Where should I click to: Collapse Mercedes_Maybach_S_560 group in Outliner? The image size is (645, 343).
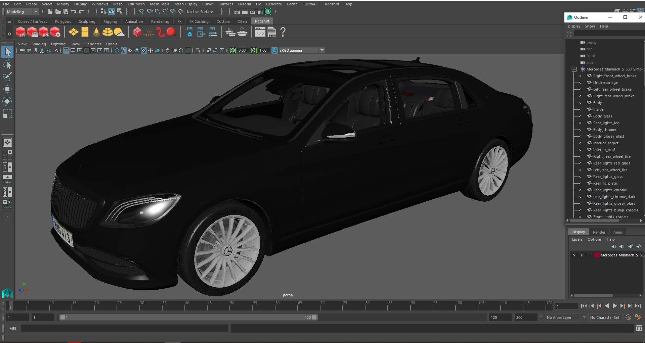574,69
